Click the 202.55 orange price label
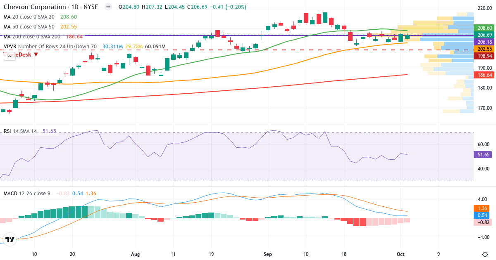Image resolution: width=496 pixels, height=260 pixels. coord(483,49)
